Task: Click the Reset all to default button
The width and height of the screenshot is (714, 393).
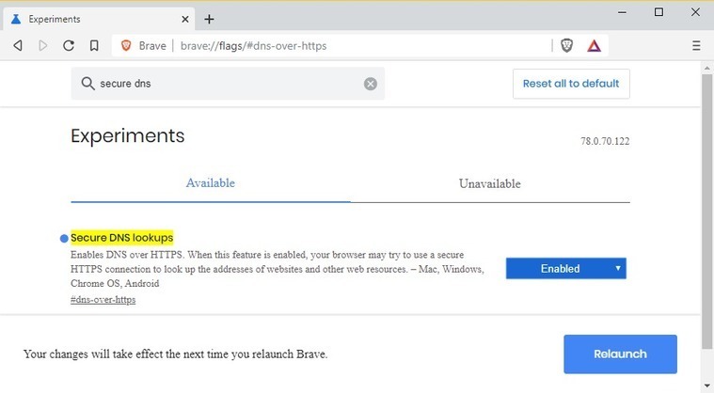Action: click(571, 84)
